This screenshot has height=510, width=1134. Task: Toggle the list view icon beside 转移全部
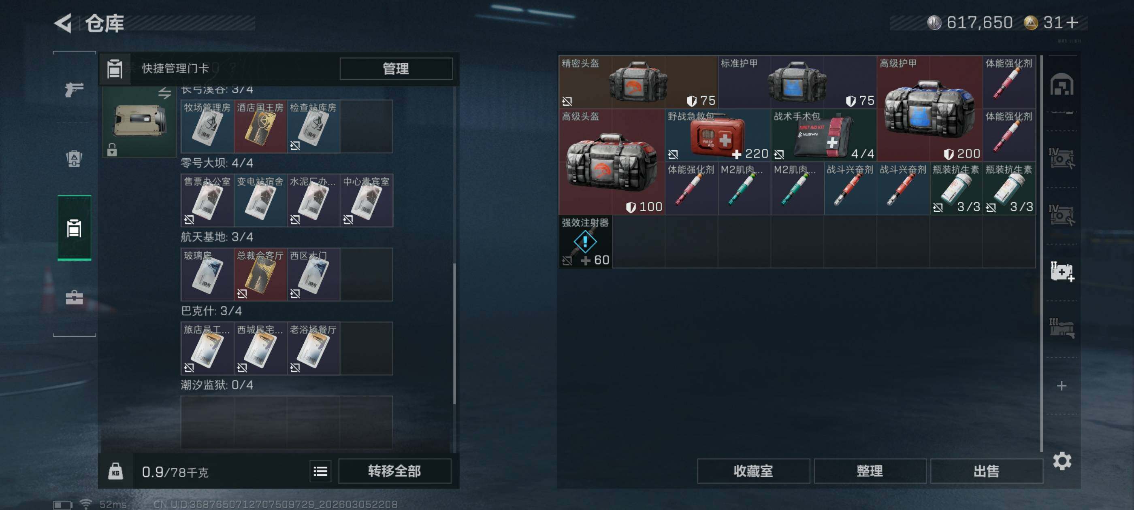pyautogui.click(x=320, y=471)
